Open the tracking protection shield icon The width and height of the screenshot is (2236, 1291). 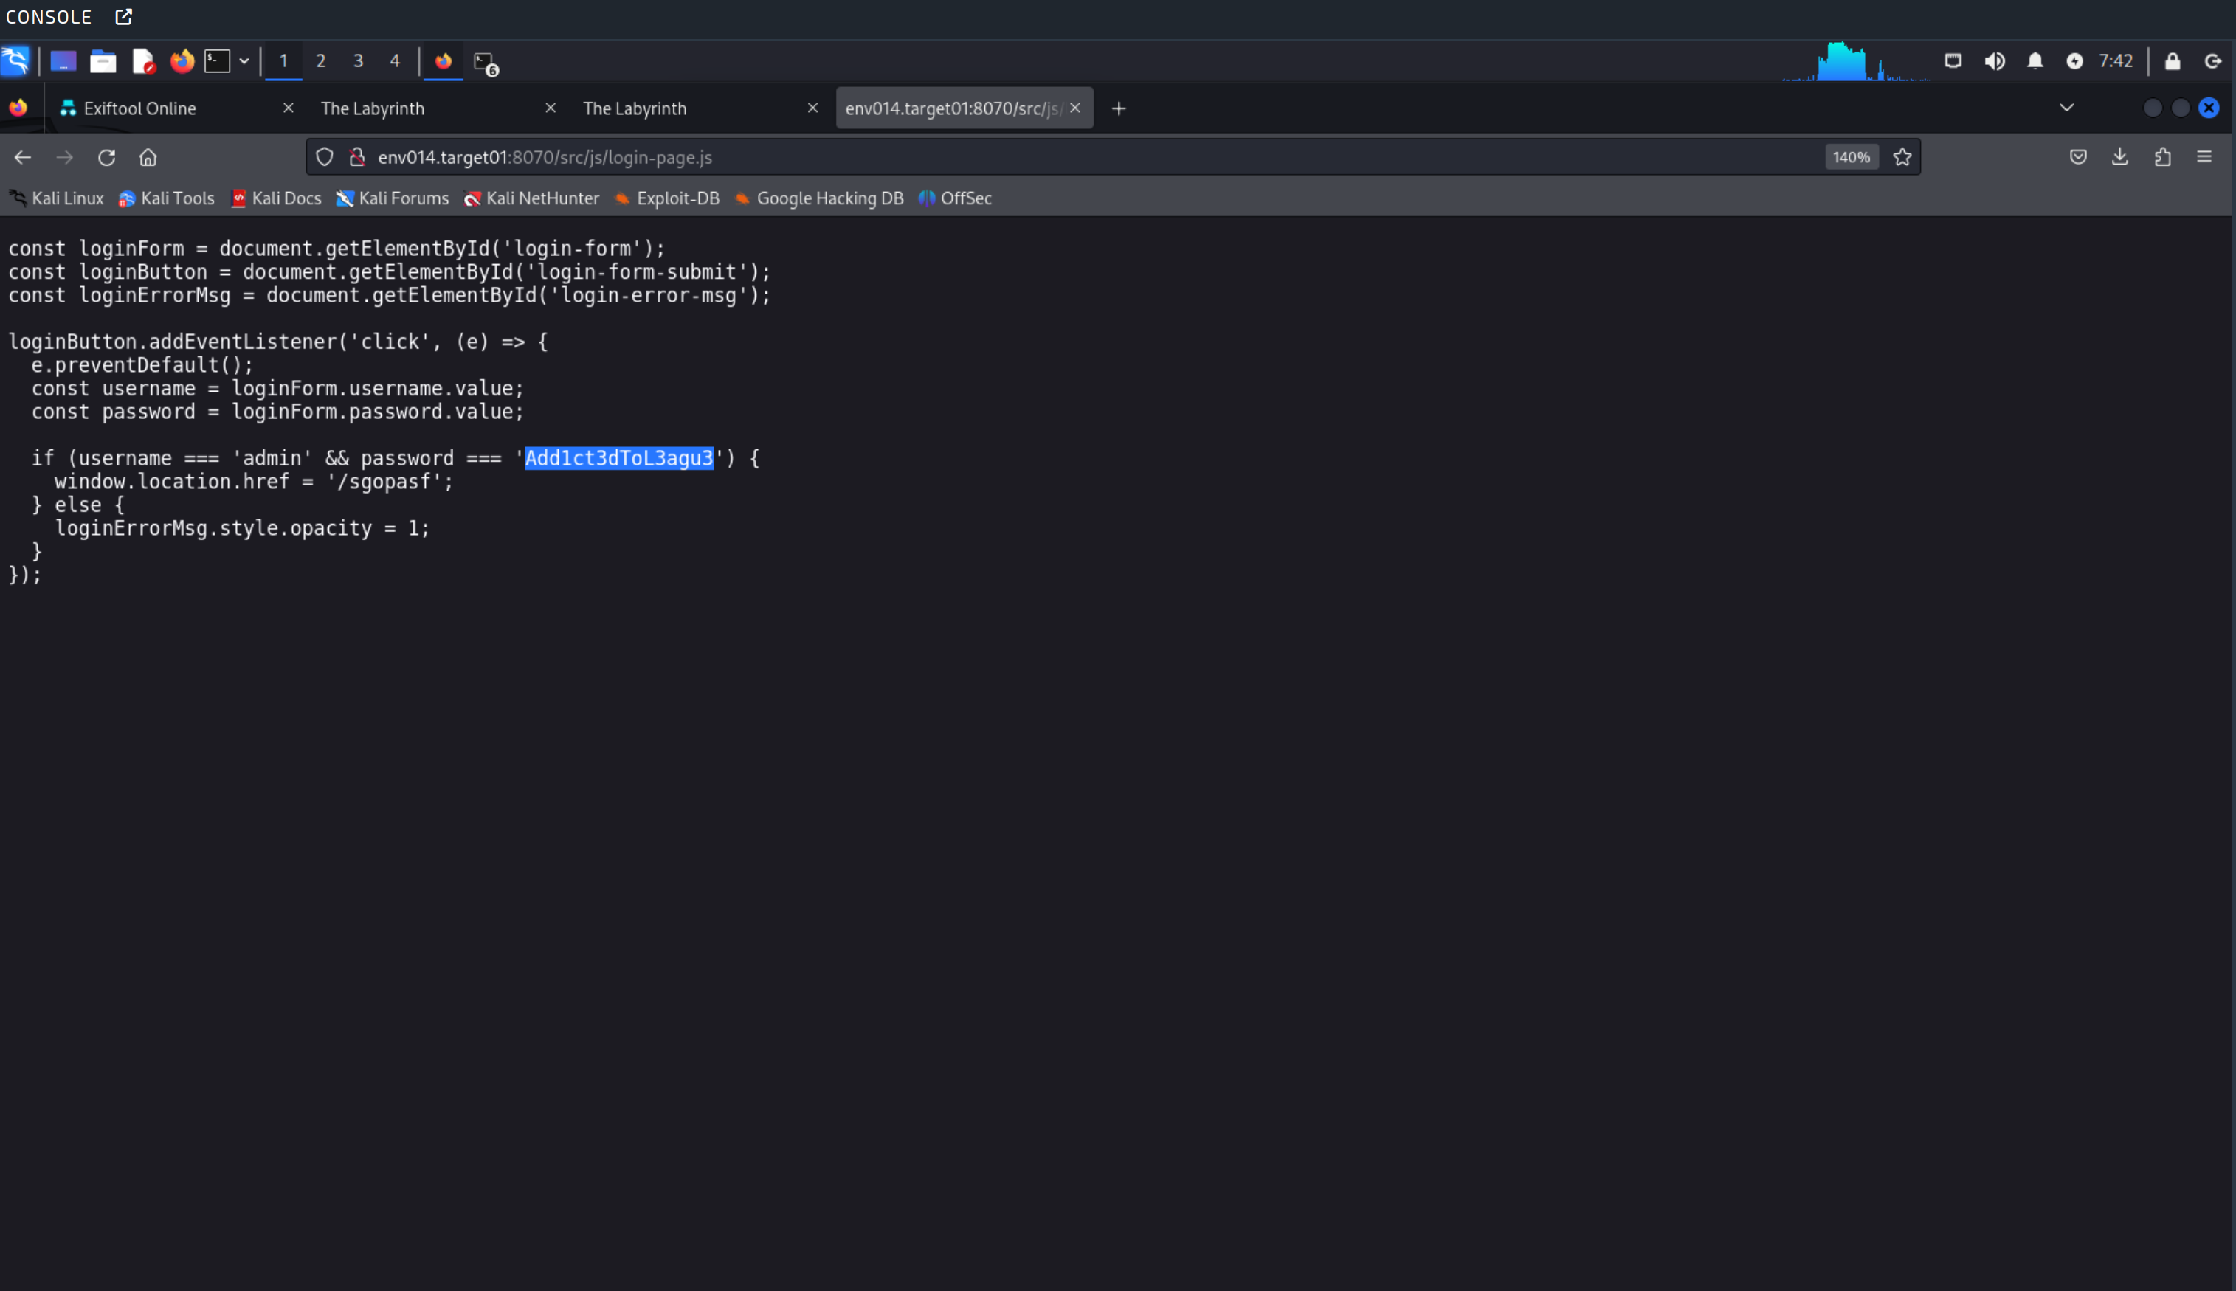(x=325, y=157)
